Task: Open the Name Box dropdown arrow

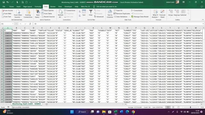Action: [13, 24]
